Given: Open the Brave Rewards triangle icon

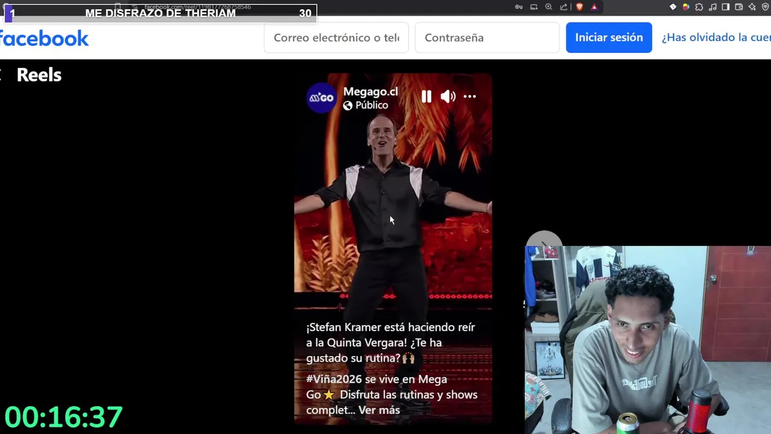Looking at the screenshot, I should point(594,7).
